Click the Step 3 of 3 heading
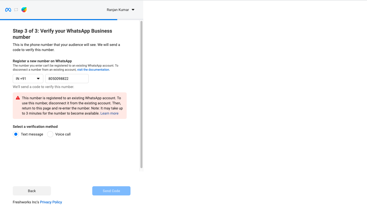The image size is (367, 211). click(62, 34)
